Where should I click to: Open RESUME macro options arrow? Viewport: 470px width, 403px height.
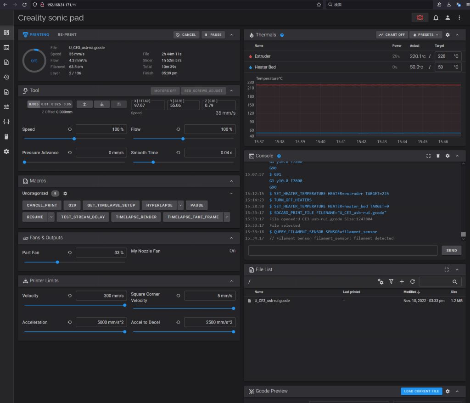pyautogui.click(x=51, y=217)
